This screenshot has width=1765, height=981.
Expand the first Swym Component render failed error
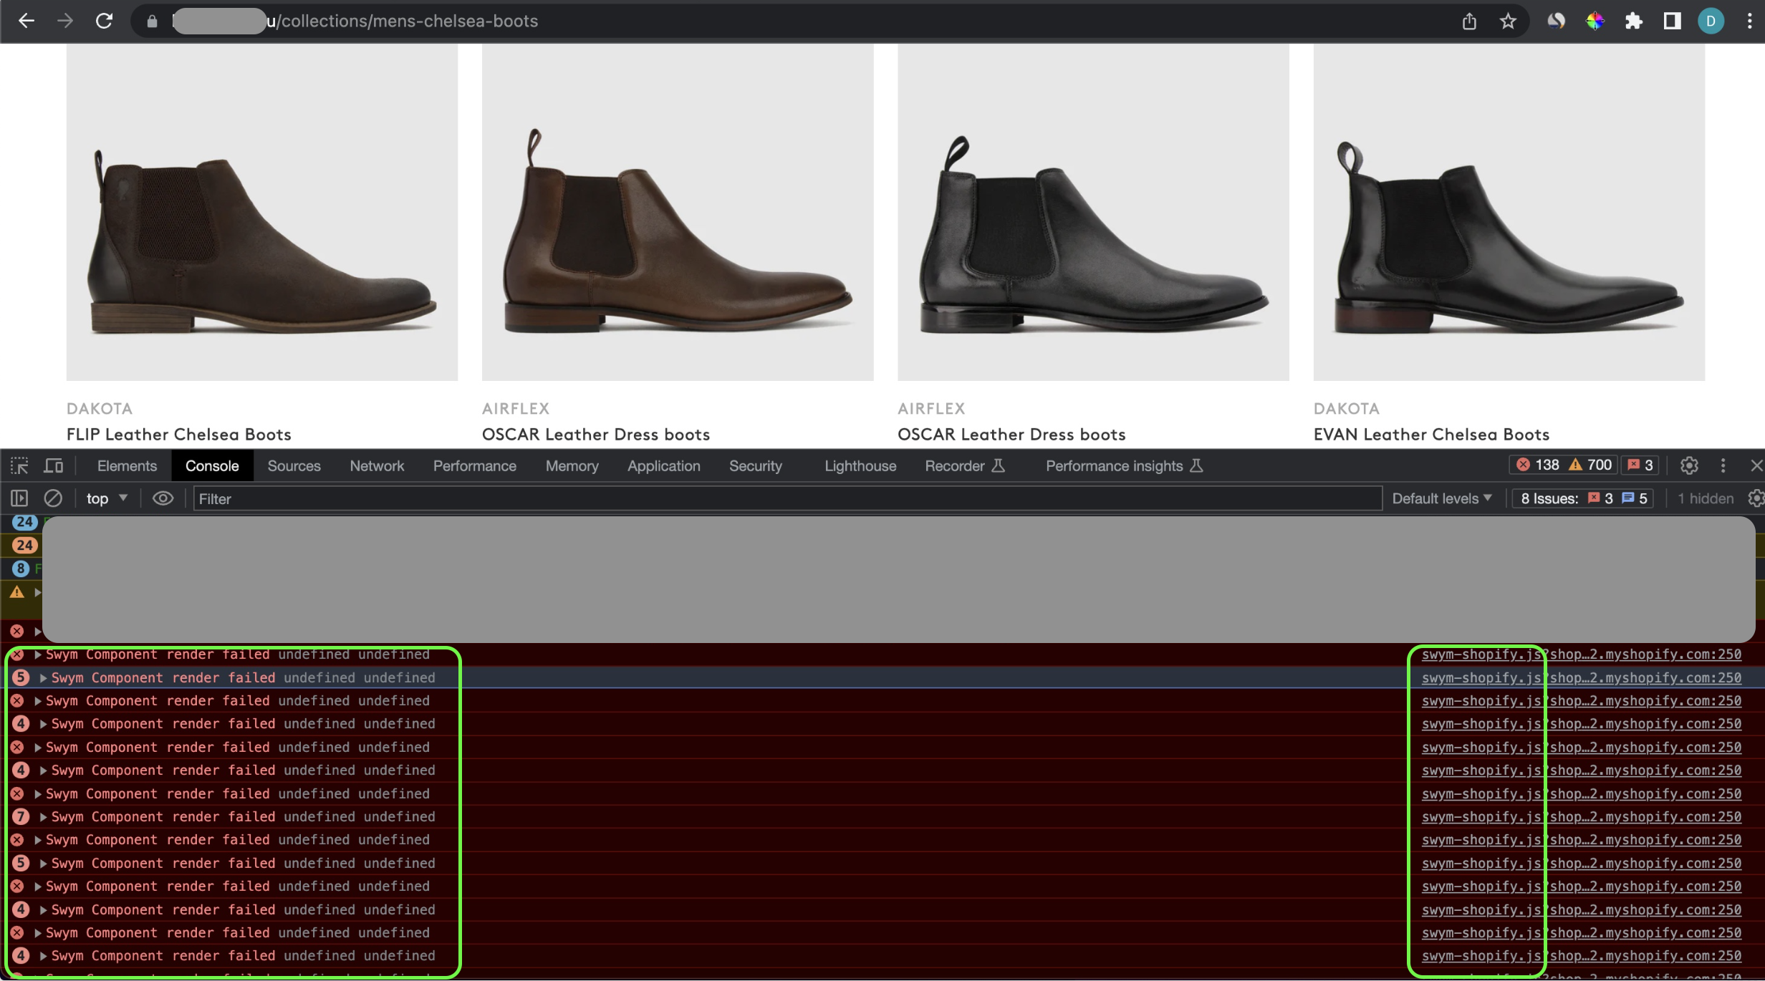point(38,654)
